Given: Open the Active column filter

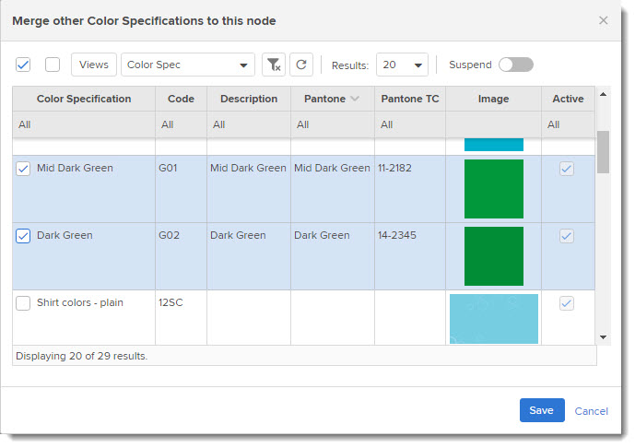Looking at the screenshot, I should coord(568,124).
